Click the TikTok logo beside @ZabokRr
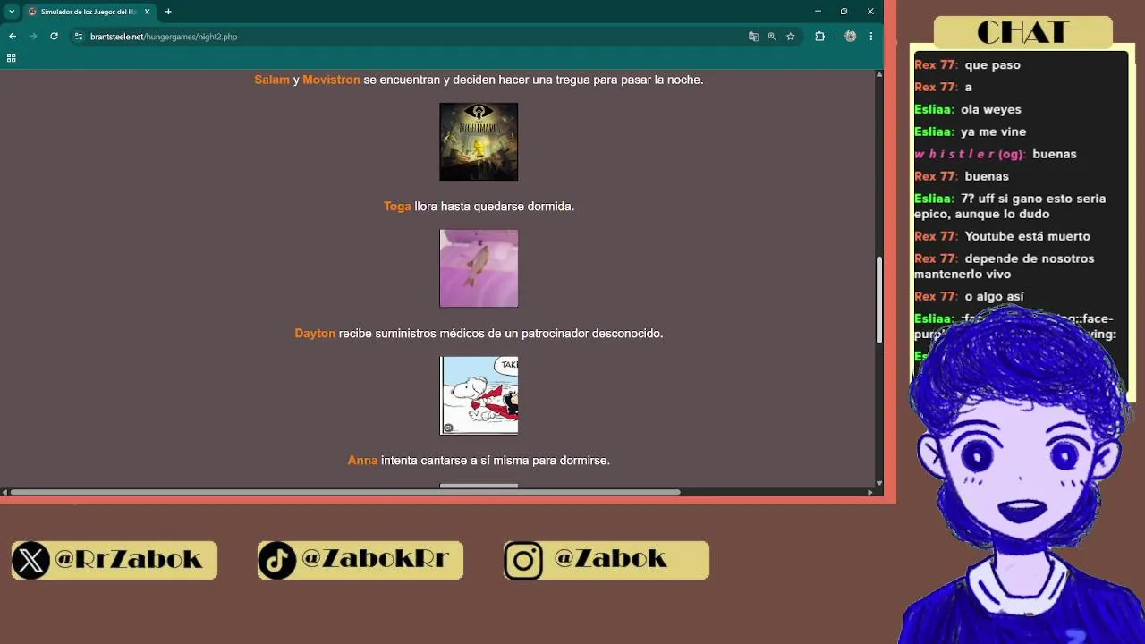 pyautogui.click(x=277, y=561)
